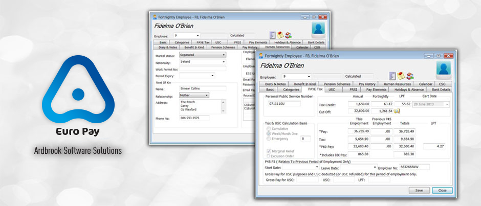Image resolution: width=481 pixels, height=206 pixels.
Task: Switch to the PRSI tab in the PAYE Tax window
Action: tap(353, 89)
